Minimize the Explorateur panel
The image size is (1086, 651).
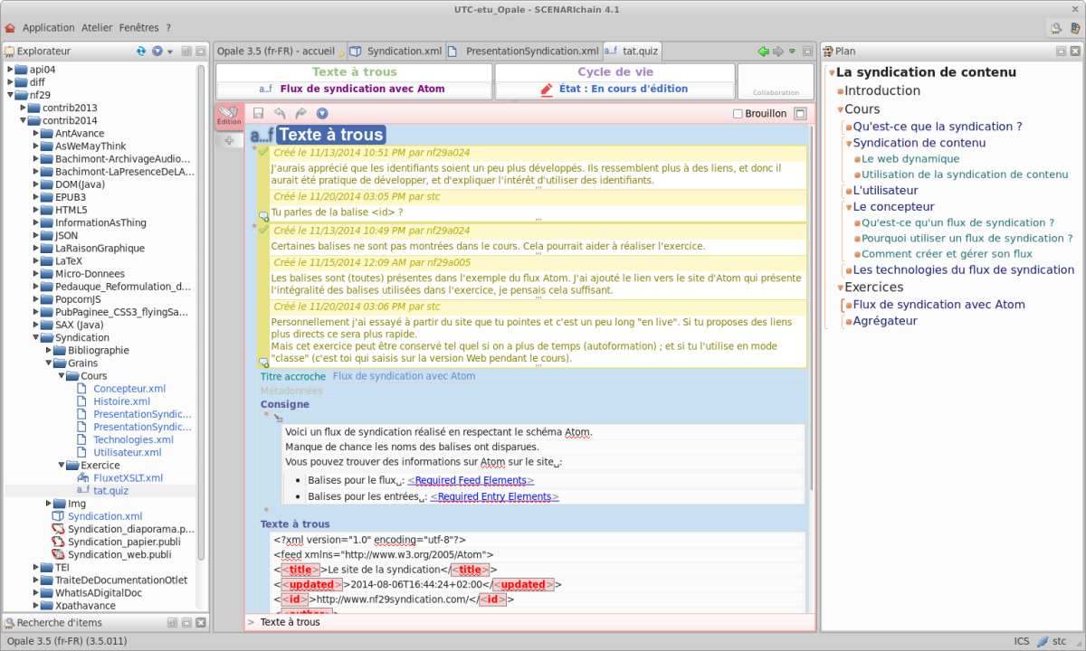click(x=186, y=52)
